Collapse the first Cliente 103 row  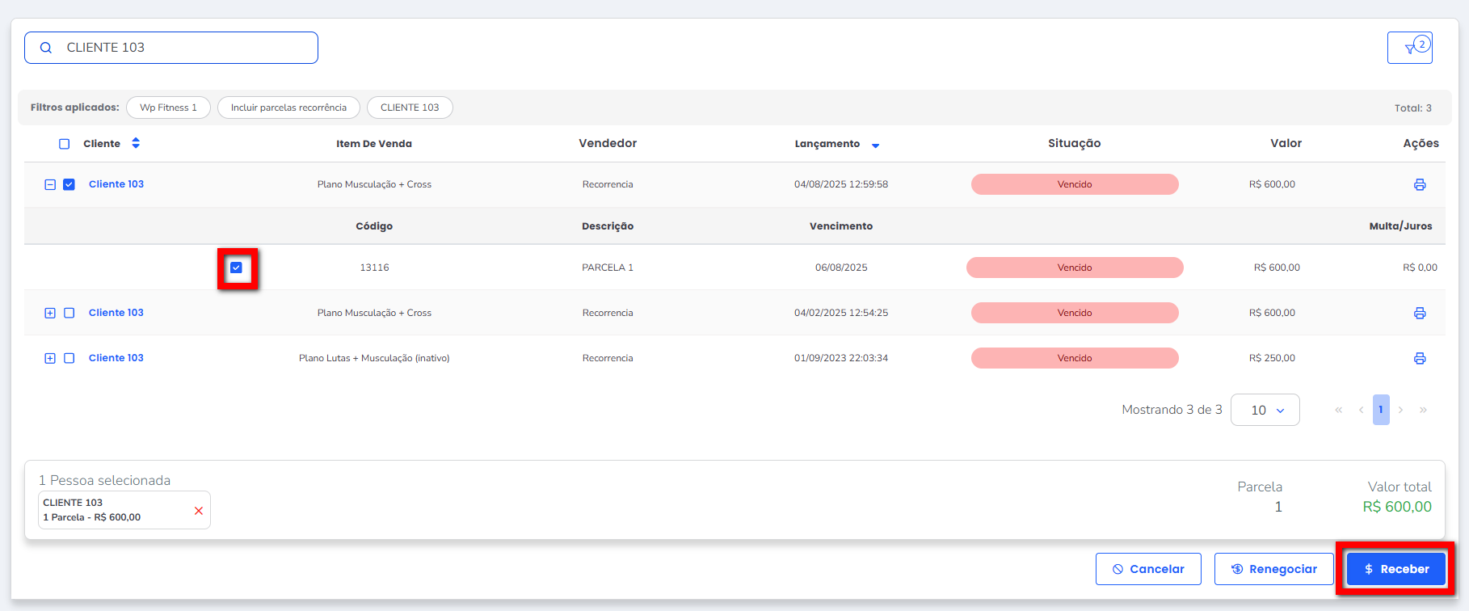tap(50, 184)
